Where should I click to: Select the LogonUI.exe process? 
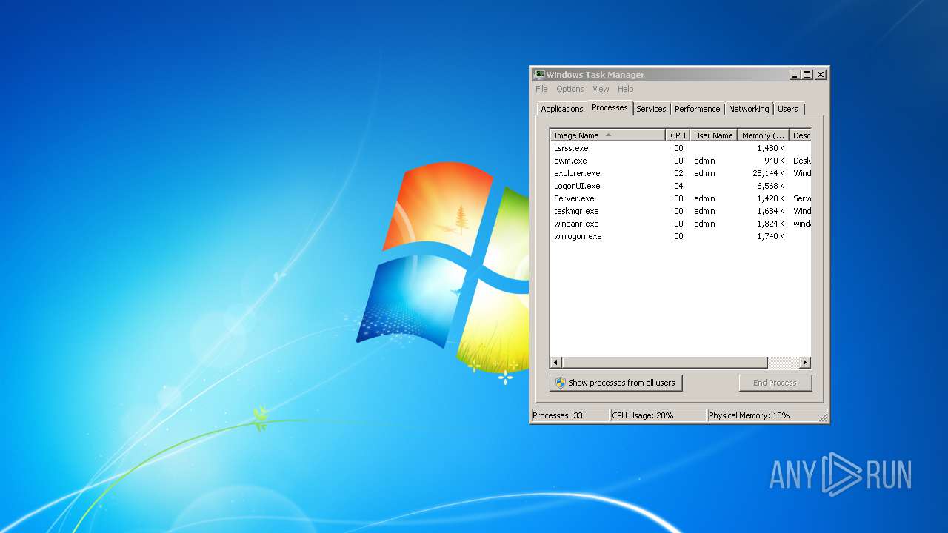click(x=681, y=186)
